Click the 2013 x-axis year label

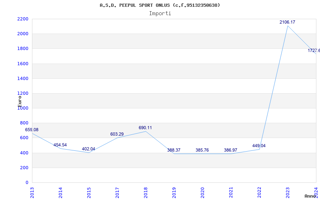(x=32, y=192)
